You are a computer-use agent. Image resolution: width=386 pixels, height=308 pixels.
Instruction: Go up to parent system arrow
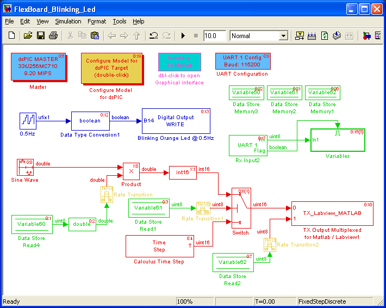136,36
